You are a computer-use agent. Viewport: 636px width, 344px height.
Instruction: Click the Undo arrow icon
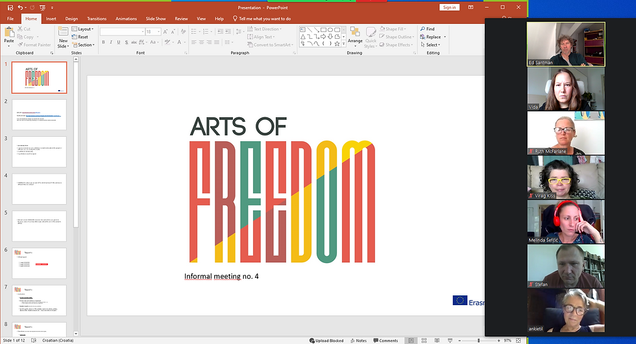tap(20, 7)
